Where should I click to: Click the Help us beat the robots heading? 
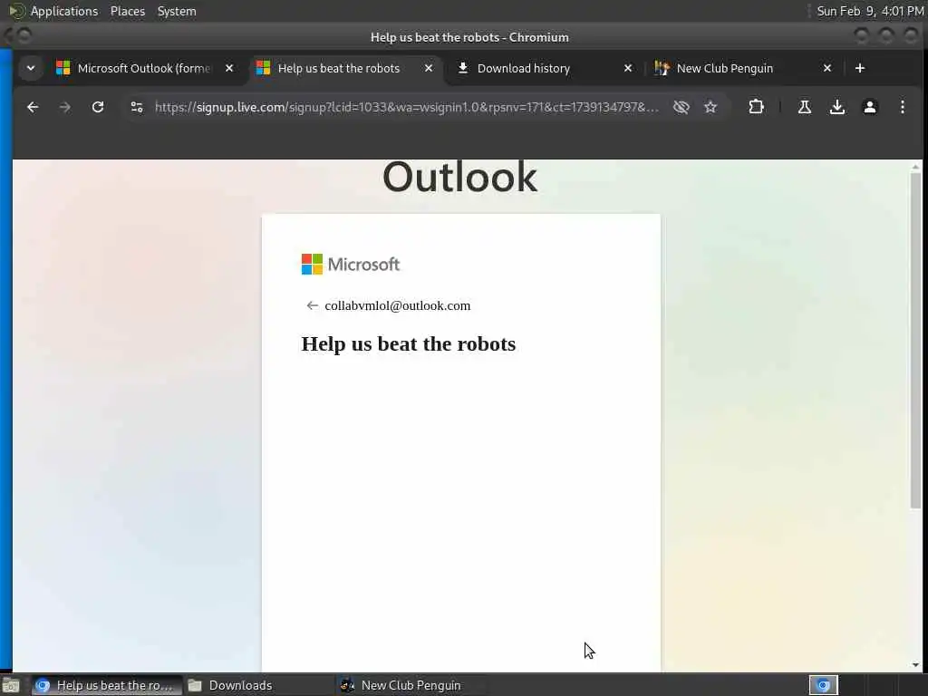pos(409,343)
